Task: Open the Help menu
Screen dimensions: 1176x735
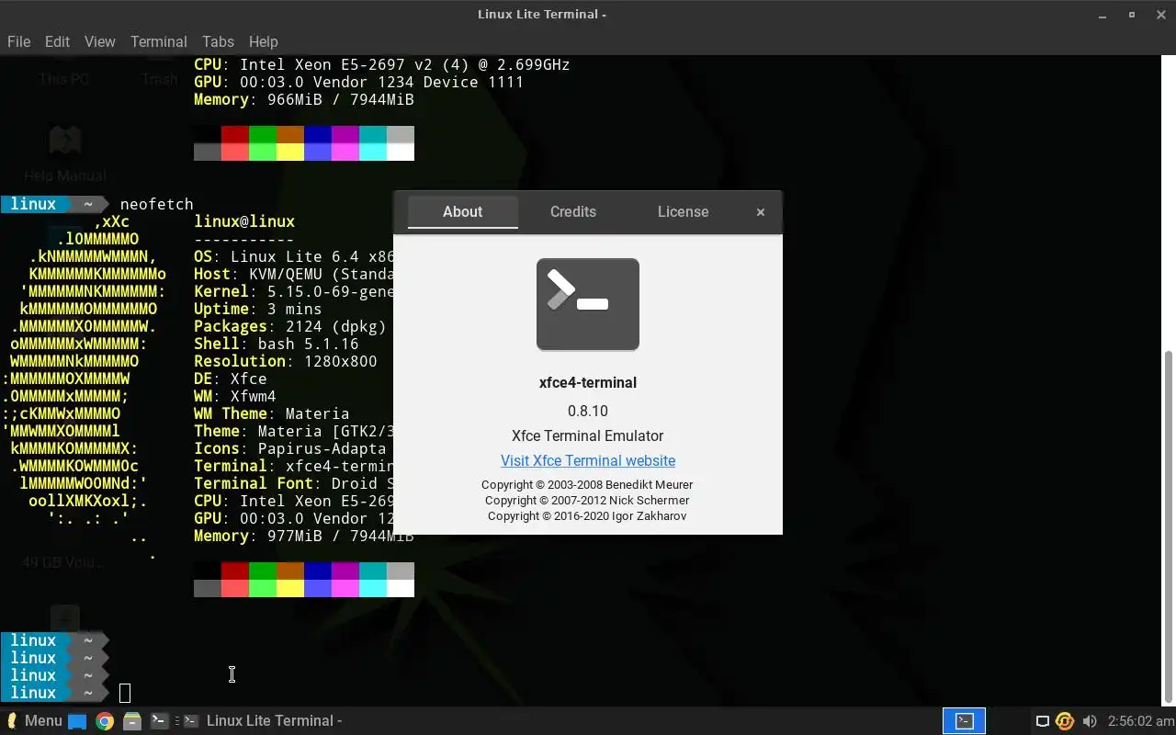Action: click(263, 41)
